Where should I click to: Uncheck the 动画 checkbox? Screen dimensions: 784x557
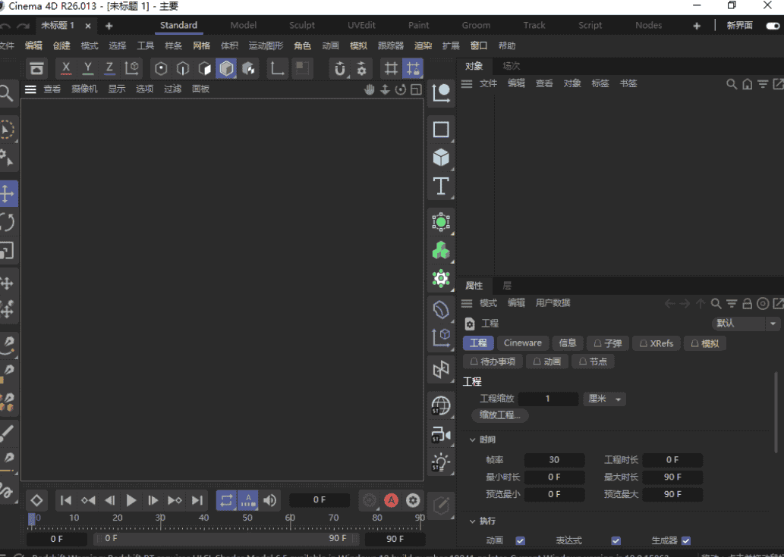pos(520,541)
